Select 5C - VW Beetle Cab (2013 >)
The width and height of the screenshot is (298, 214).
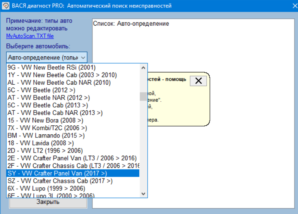73,105
